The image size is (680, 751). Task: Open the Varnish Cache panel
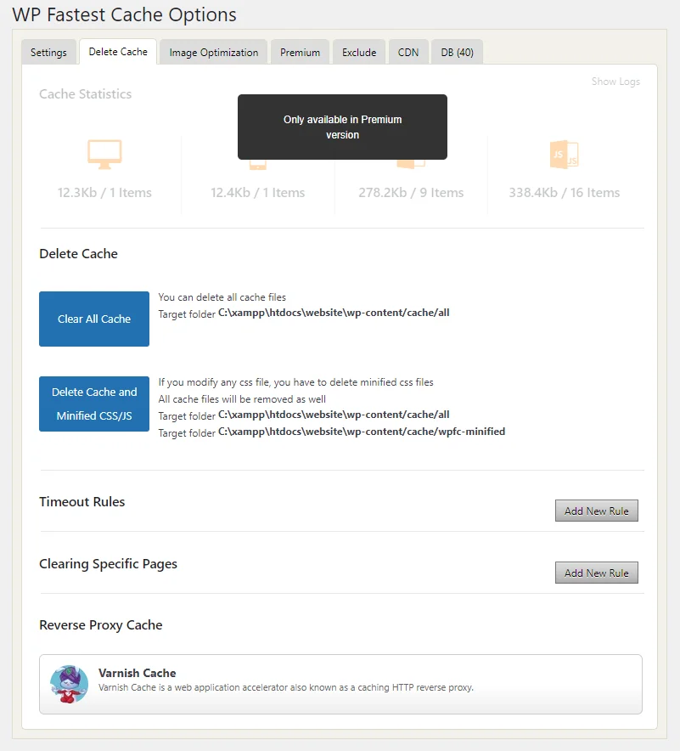tap(340, 685)
